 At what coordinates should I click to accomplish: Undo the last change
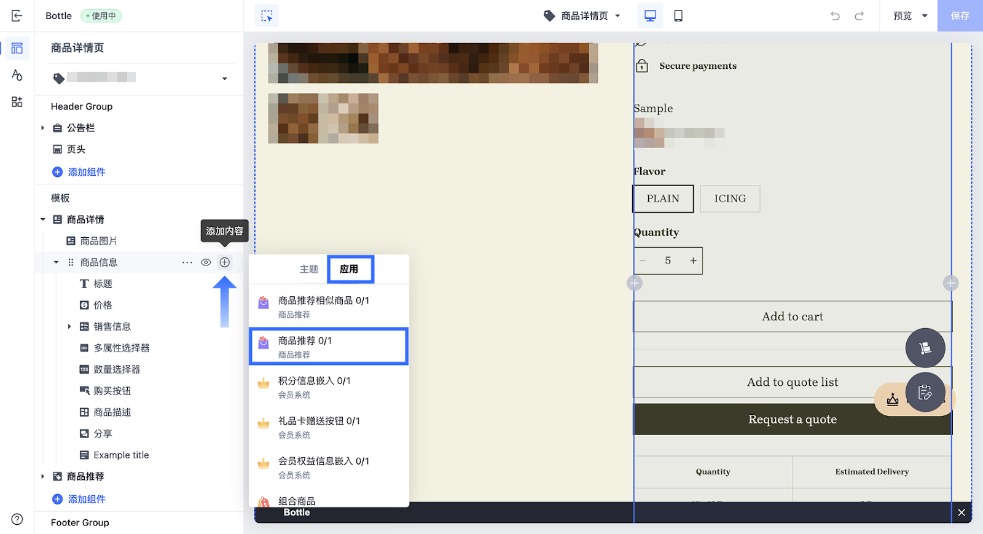pyautogui.click(x=835, y=16)
